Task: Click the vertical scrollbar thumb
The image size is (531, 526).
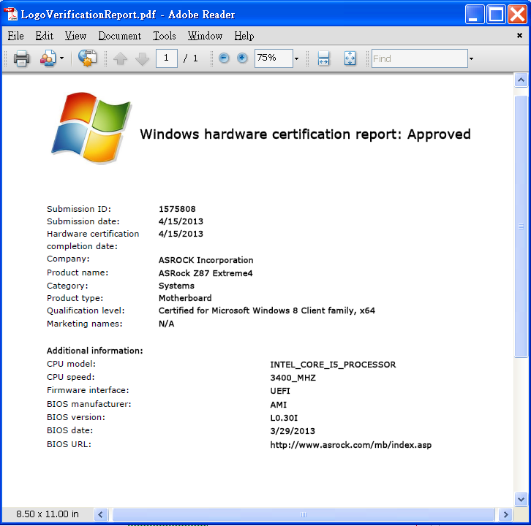Action: 521,226
